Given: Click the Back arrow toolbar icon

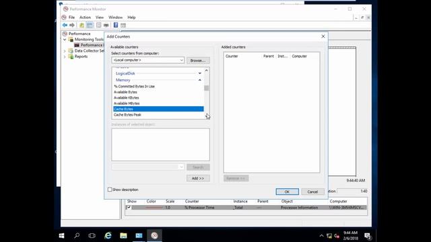Looking at the screenshot, I should coord(65,26).
